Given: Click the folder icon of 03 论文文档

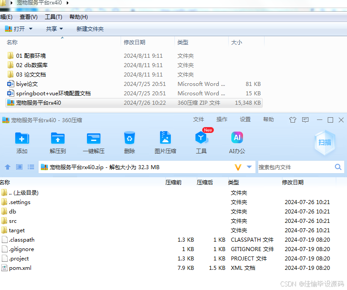Looking at the screenshot, I should coord(10,74).
